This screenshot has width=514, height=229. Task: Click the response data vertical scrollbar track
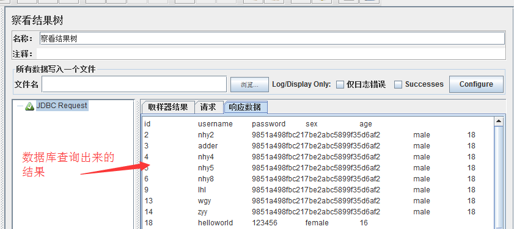(x=498, y=177)
